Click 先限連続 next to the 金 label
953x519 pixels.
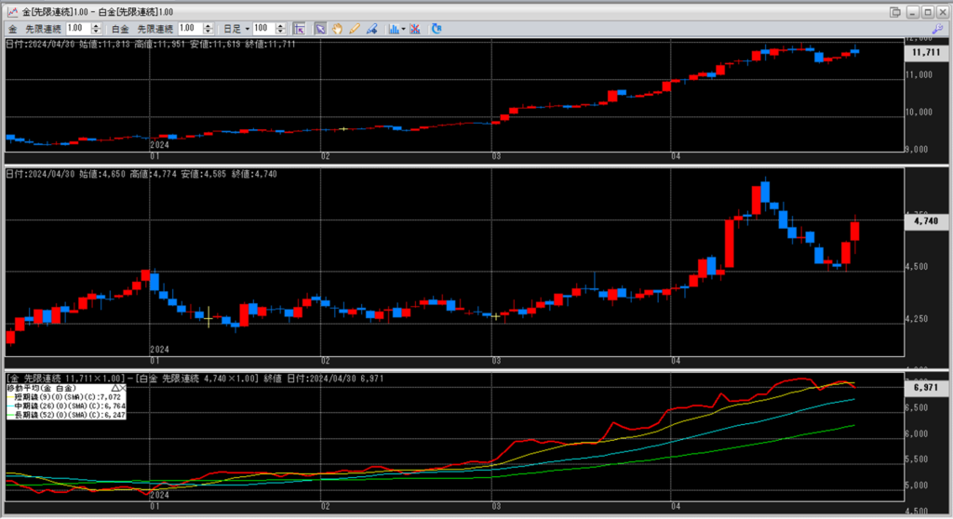43,29
